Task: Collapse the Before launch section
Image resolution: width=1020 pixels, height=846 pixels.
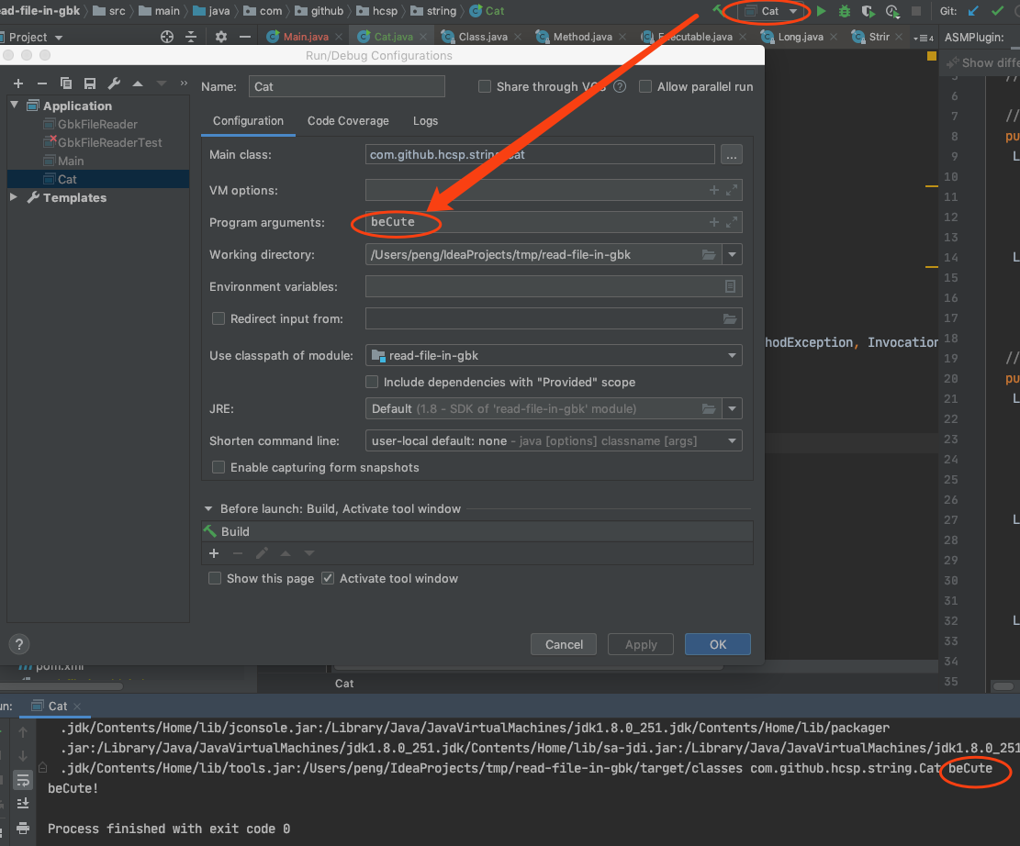Action: pos(208,508)
